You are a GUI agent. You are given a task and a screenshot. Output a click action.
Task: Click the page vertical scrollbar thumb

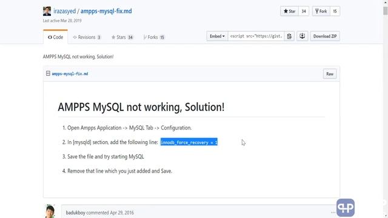386,10
